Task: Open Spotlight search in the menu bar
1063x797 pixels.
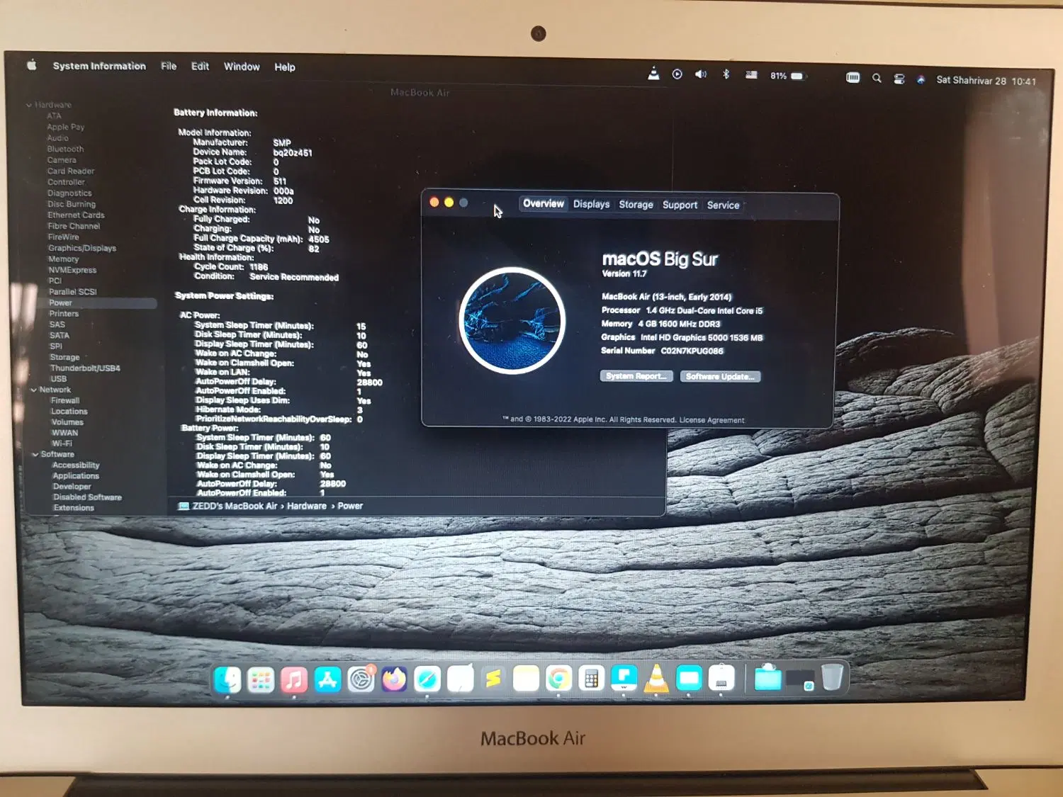Action: coord(877,78)
